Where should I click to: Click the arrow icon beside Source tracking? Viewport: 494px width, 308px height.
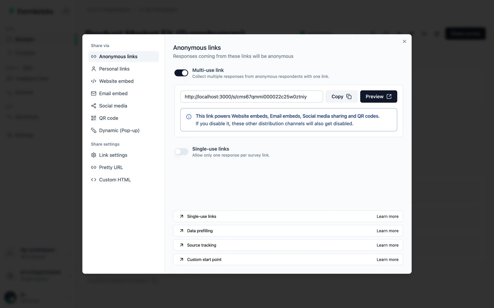(x=182, y=245)
